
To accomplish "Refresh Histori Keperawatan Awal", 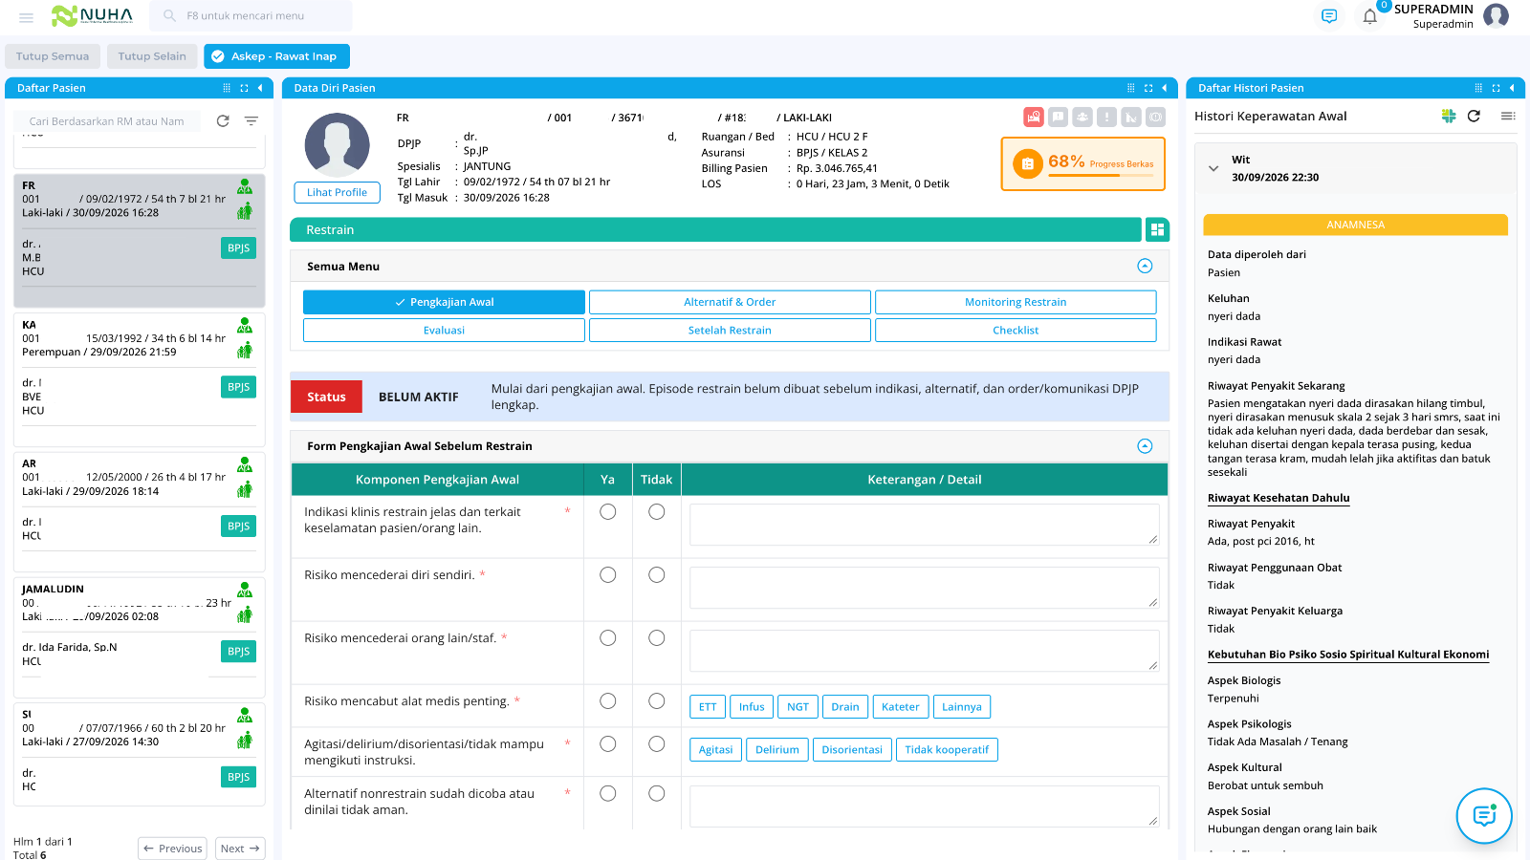I will (1474, 116).
